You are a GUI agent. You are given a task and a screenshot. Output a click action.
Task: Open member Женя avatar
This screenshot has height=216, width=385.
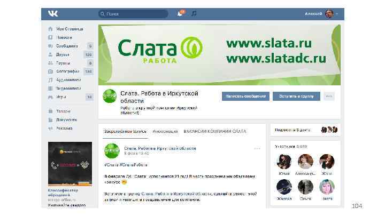pyautogui.click(x=327, y=162)
